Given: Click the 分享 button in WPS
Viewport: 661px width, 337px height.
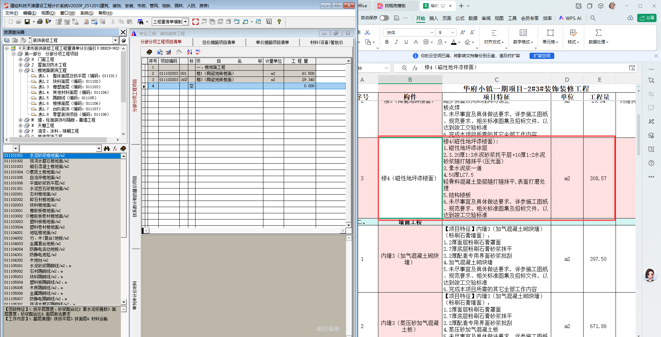Looking at the screenshot, I should pyautogui.click(x=647, y=18).
